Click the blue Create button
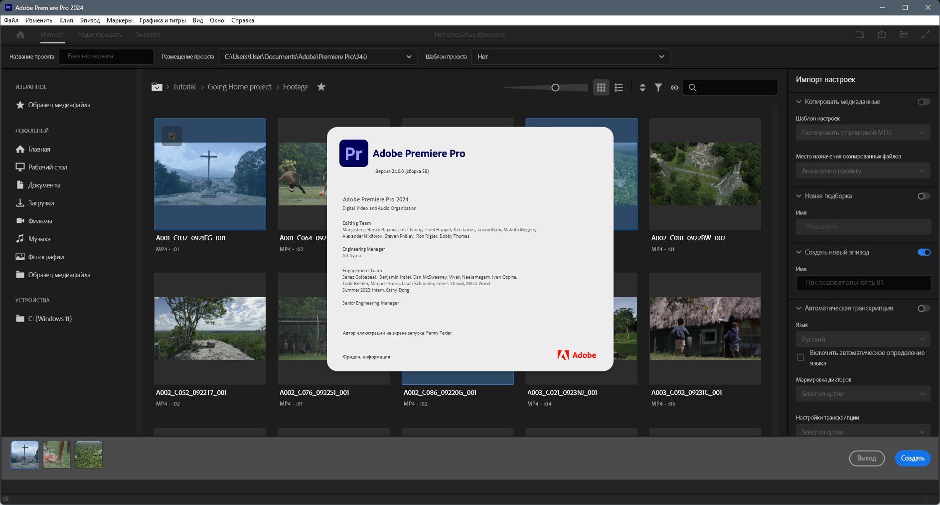The height and width of the screenshot is (505, 940). pos(913,458)
